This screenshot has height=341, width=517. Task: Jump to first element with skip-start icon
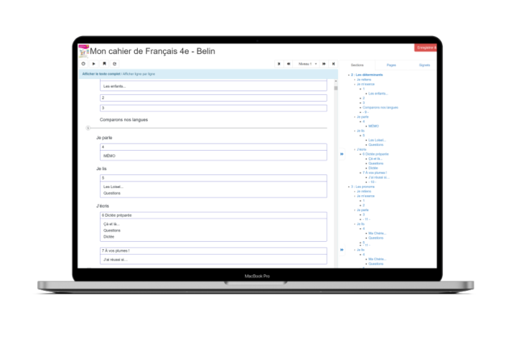(x=279, y=64)
